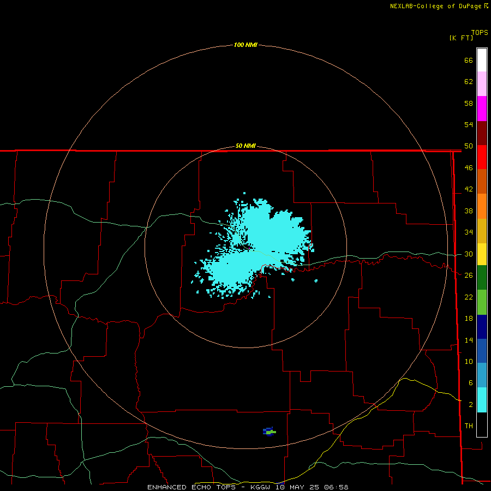Click the "26" scale value
This screenshot has width=491, height=491.
[x=469, y=276]
